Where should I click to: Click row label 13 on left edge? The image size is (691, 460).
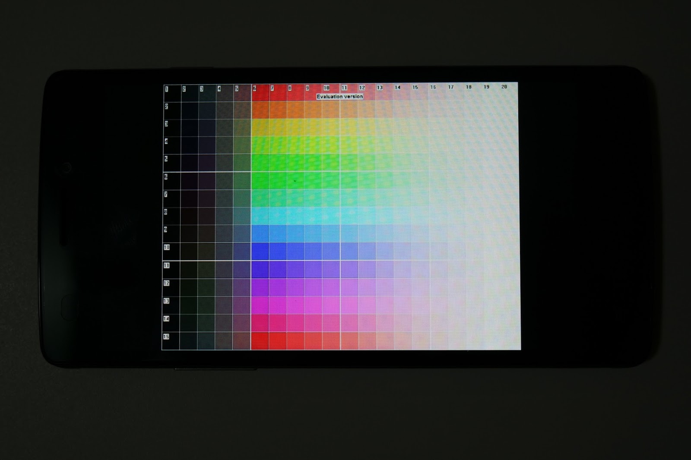166,301
